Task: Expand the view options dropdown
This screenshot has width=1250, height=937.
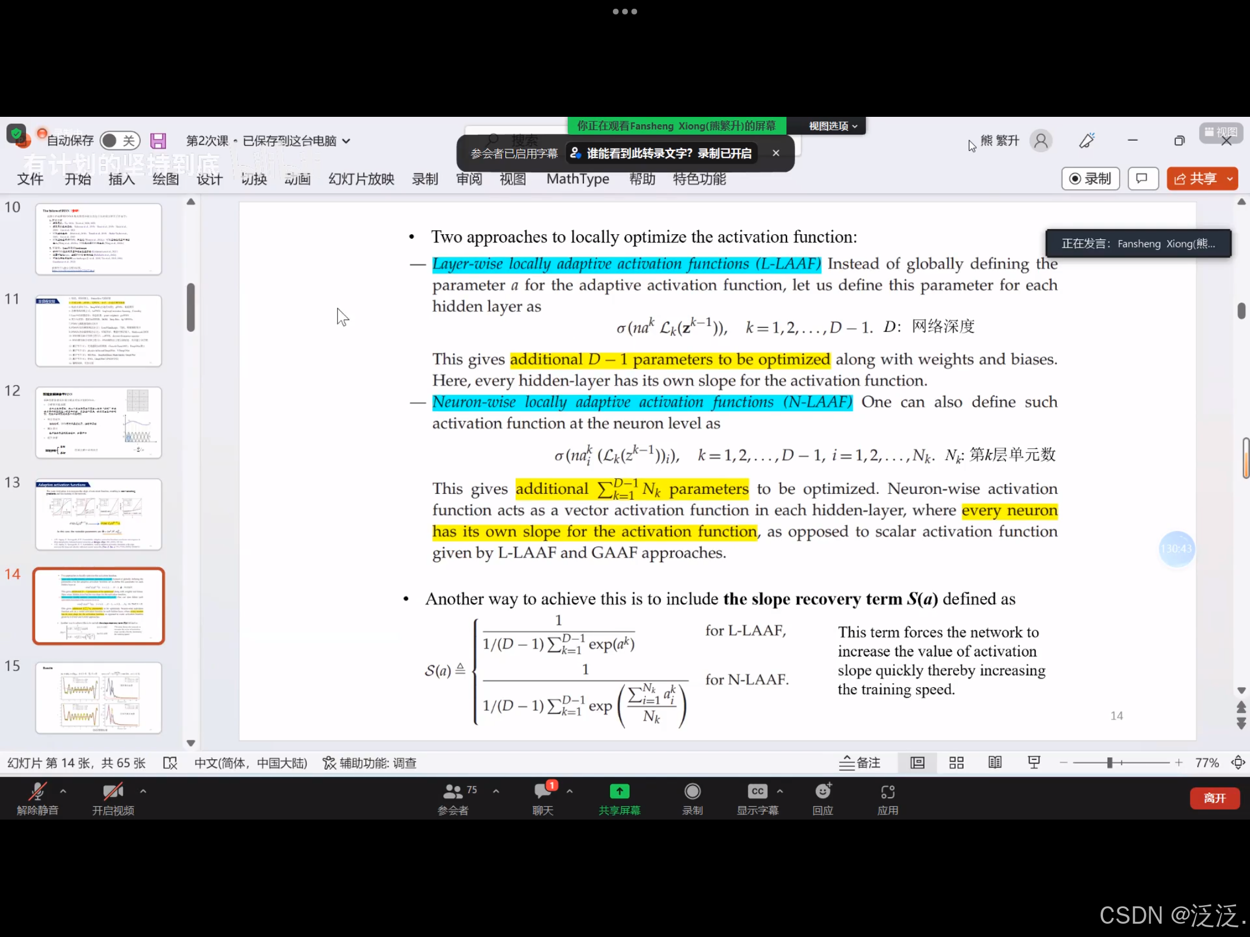Action: [832, 126]
